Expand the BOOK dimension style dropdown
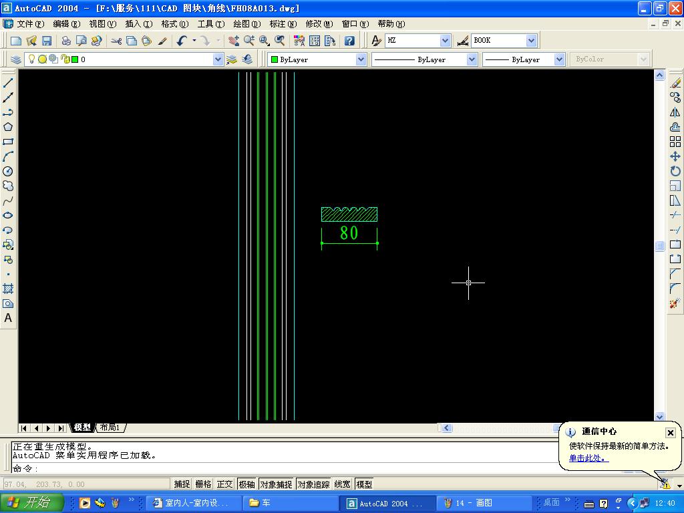Screen dimensions: 684x513 pos(531,41)
